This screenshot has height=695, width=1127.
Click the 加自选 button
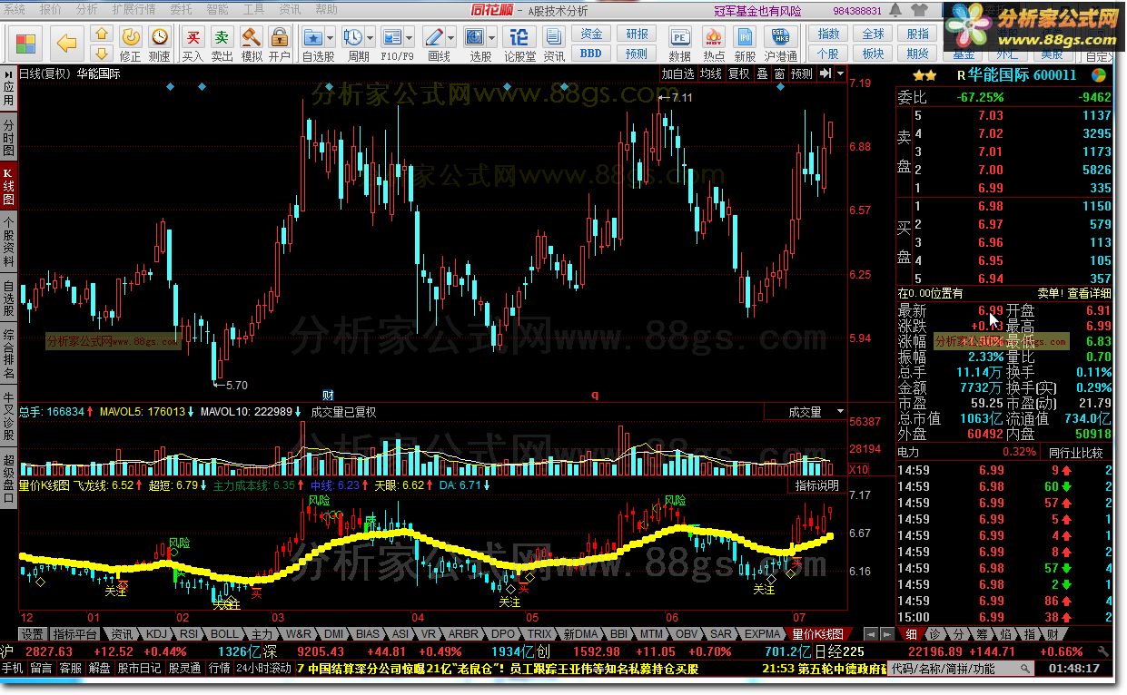(x=677, y=73)
